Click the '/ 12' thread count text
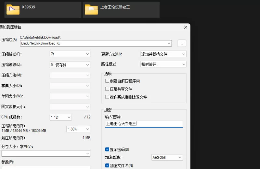 87,117
